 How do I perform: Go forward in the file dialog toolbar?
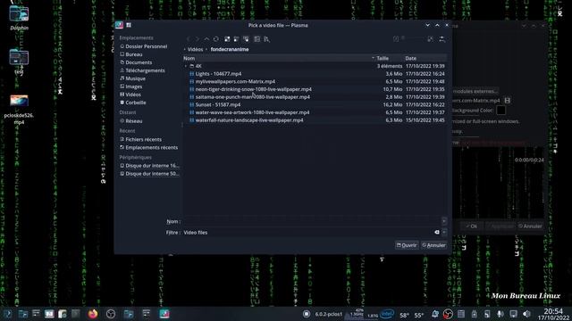(198, 39)
